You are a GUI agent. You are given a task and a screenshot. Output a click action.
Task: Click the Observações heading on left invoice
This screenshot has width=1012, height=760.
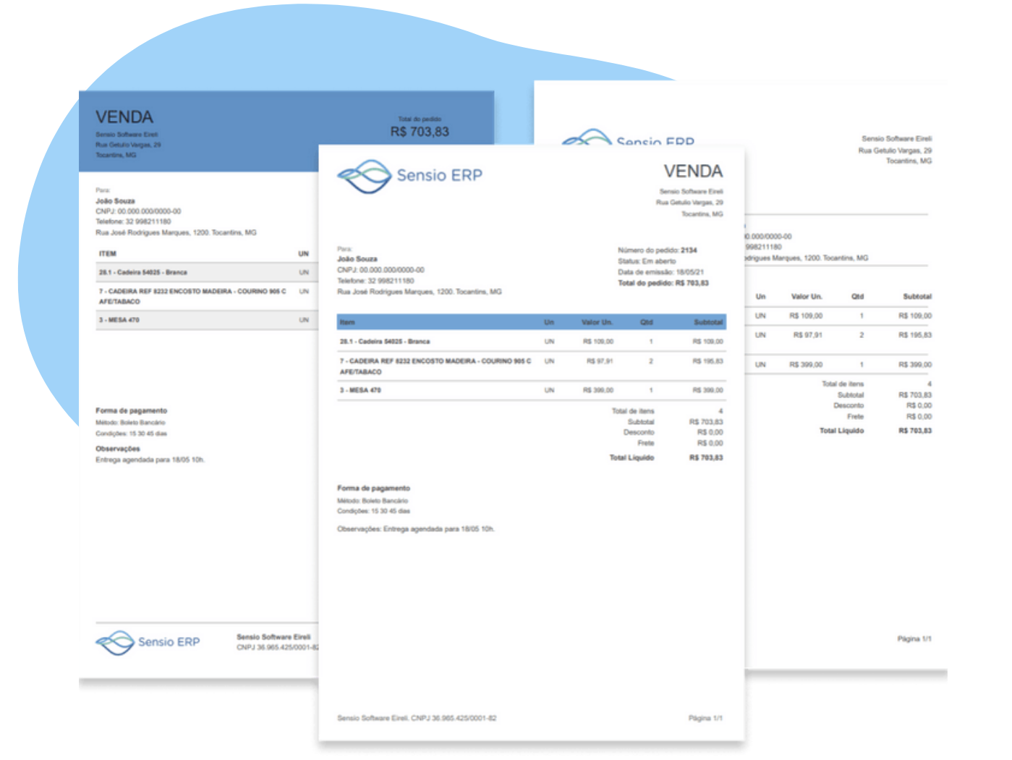[118, 449]
